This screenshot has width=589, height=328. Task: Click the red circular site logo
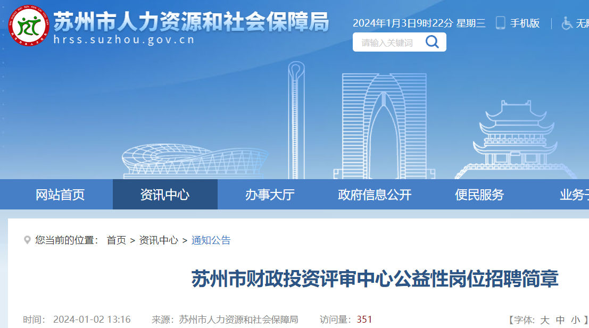click(29, 26)
